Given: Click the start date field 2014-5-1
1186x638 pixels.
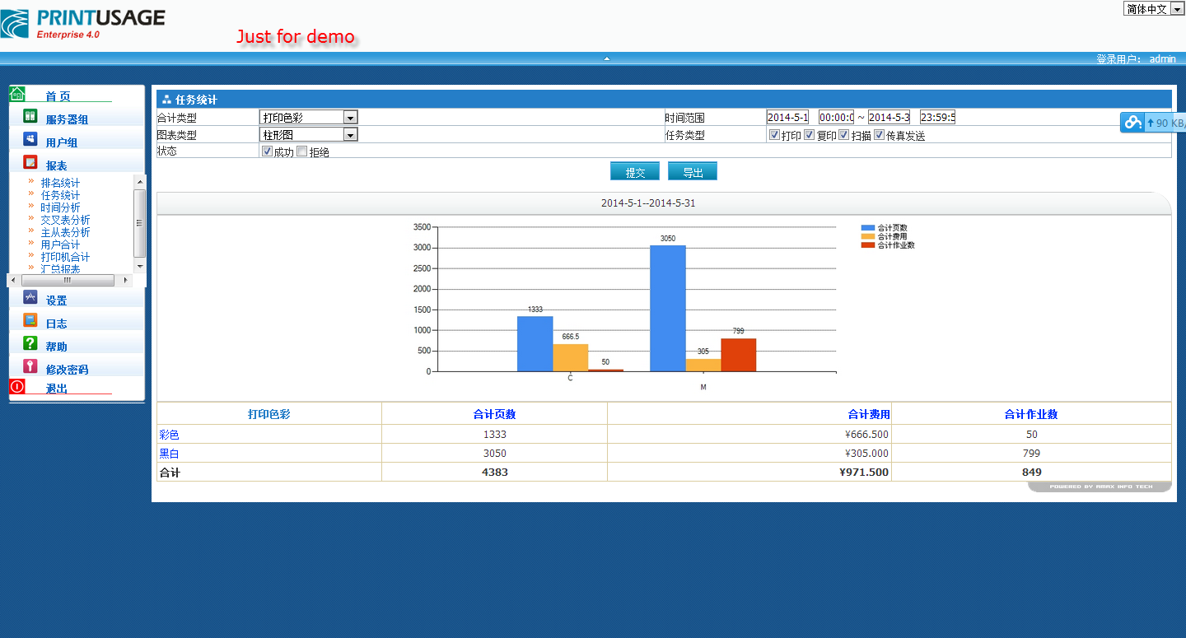Looking at the screenshot, I should pyautogui.click(x=787, y=117).
